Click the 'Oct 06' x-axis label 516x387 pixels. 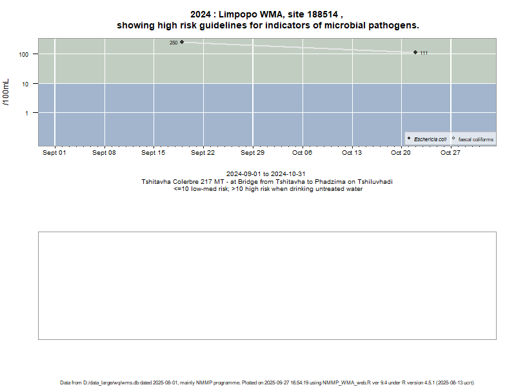pyautogui.click(x=302, y=153)
